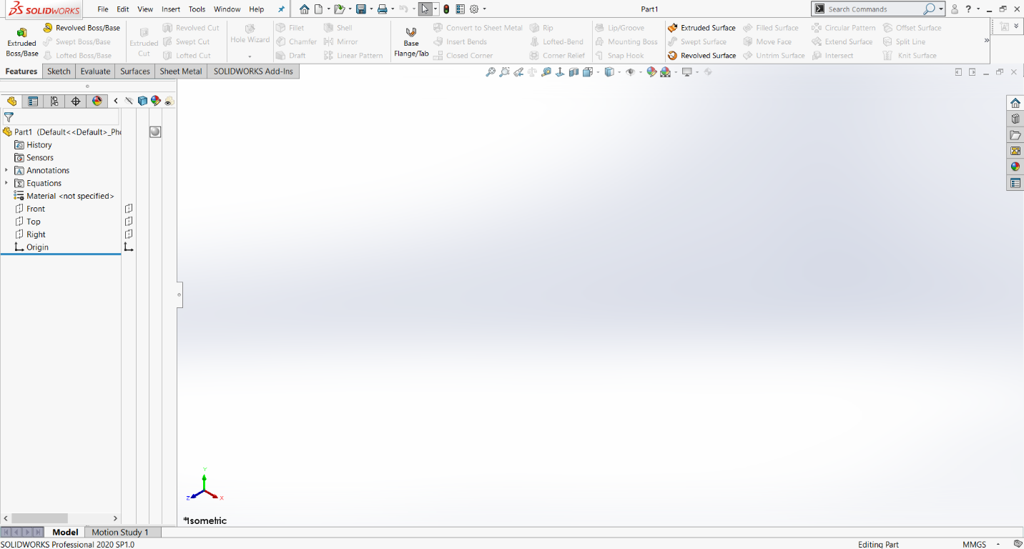The height and width of the screenshot is (549, 1024).
Task: Toggle RealView in View Settings
Action: pos(688,71)
